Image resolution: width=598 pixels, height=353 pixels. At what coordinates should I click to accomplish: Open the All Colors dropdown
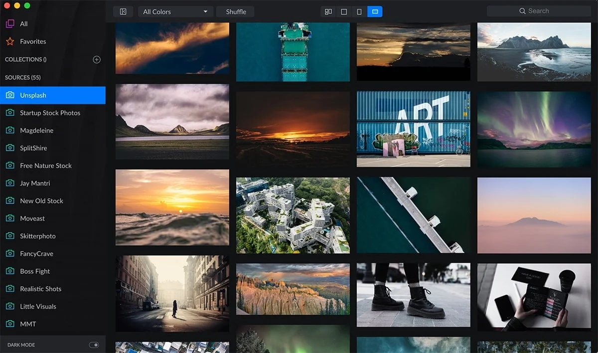pos(175,11)
